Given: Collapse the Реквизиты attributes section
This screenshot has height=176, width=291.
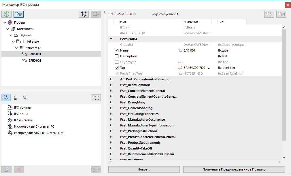Looking at the screenshot, I should (x=111, y=39).
